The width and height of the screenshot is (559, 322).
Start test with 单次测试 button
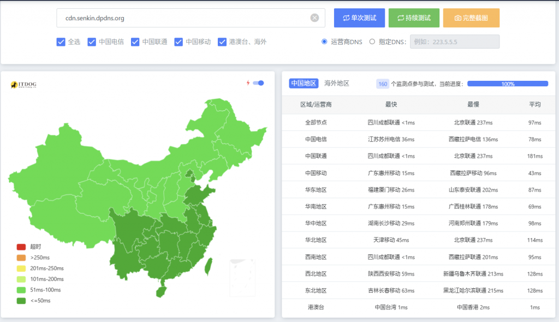click(359, 18)
